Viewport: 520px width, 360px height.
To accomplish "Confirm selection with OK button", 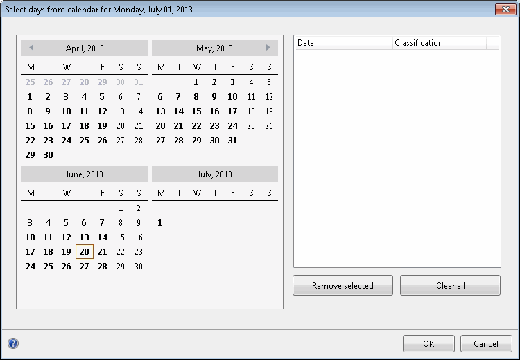I will (428, 343).
